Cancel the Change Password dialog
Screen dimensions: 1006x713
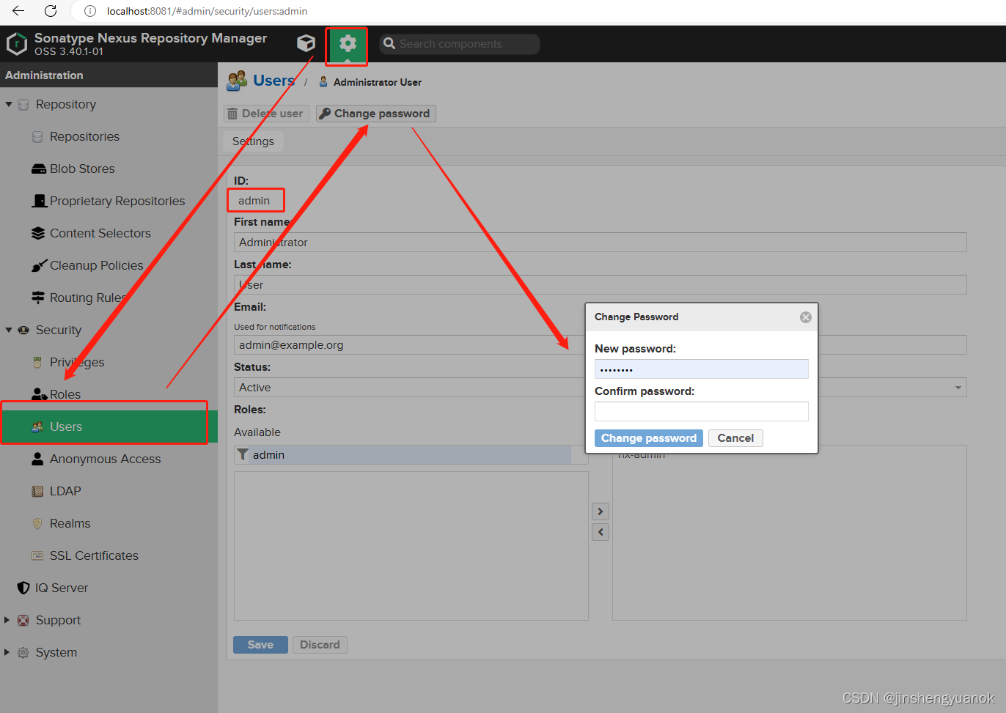click(x=735, y=438)
